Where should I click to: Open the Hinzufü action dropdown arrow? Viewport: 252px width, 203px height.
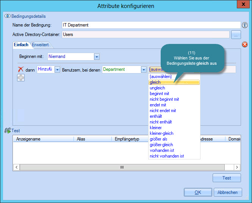[x=57, y=70]
